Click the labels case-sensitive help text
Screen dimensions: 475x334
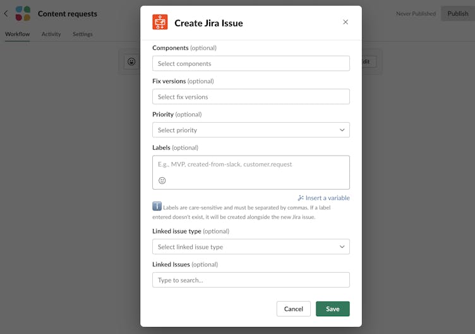pyautogui.click(x=241, y=212)
